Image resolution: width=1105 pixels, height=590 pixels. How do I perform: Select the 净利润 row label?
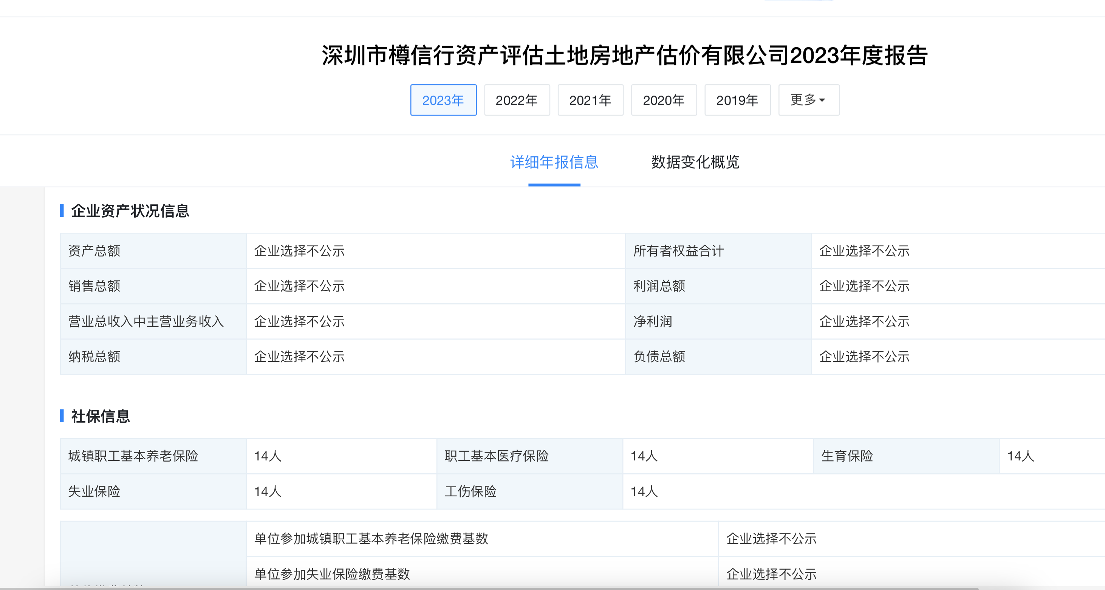(x=652, y=321)
